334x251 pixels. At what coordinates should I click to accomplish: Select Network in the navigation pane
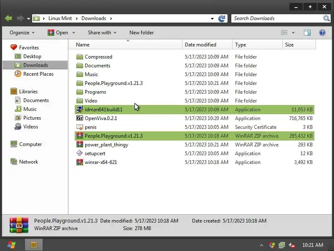click(x=24, y=161)
